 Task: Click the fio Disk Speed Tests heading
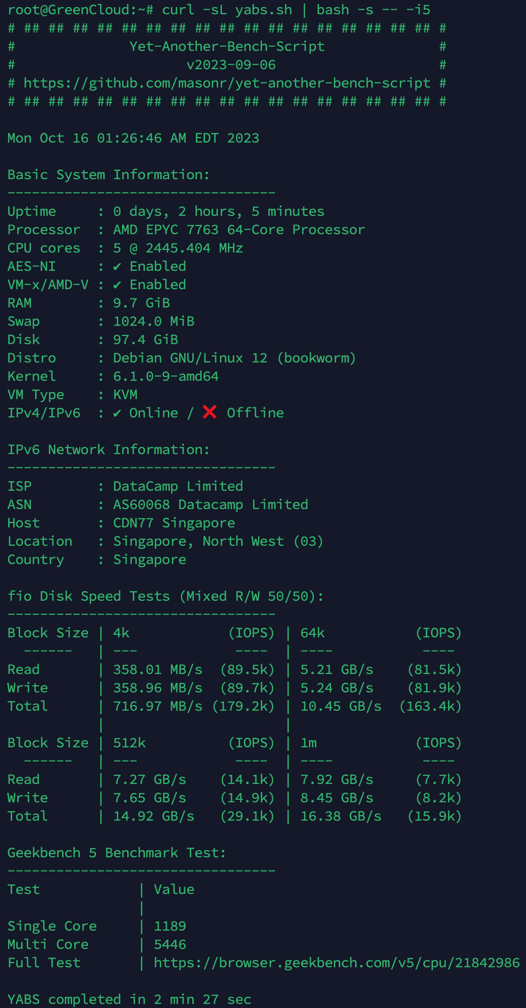(x=166, y=596)
